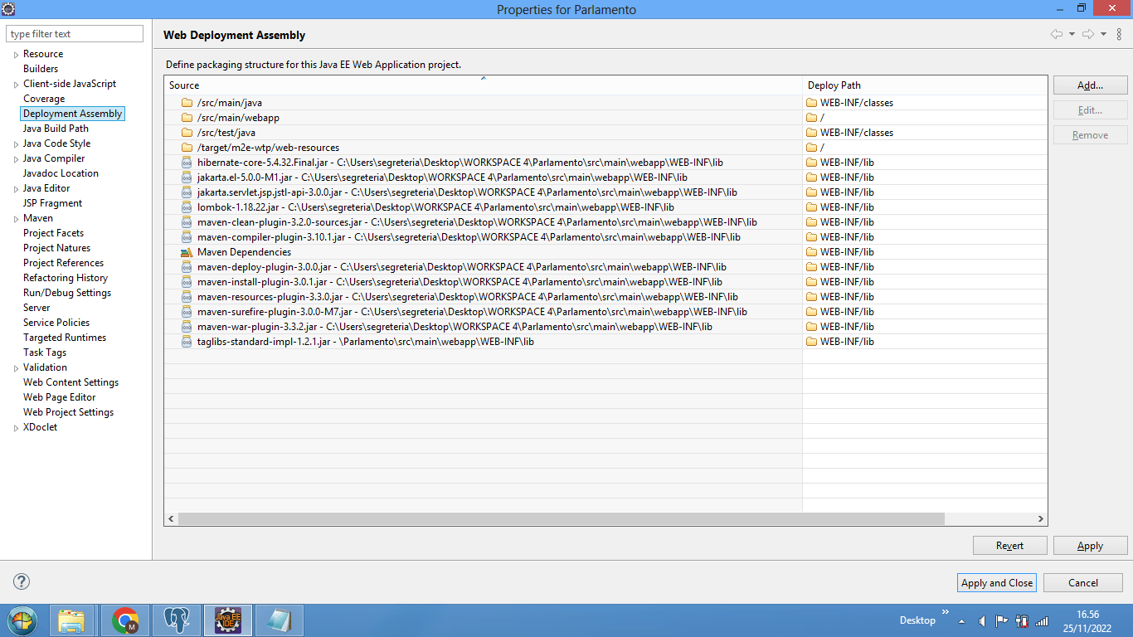Open File Explorer from the taskbar

[72, 620]
